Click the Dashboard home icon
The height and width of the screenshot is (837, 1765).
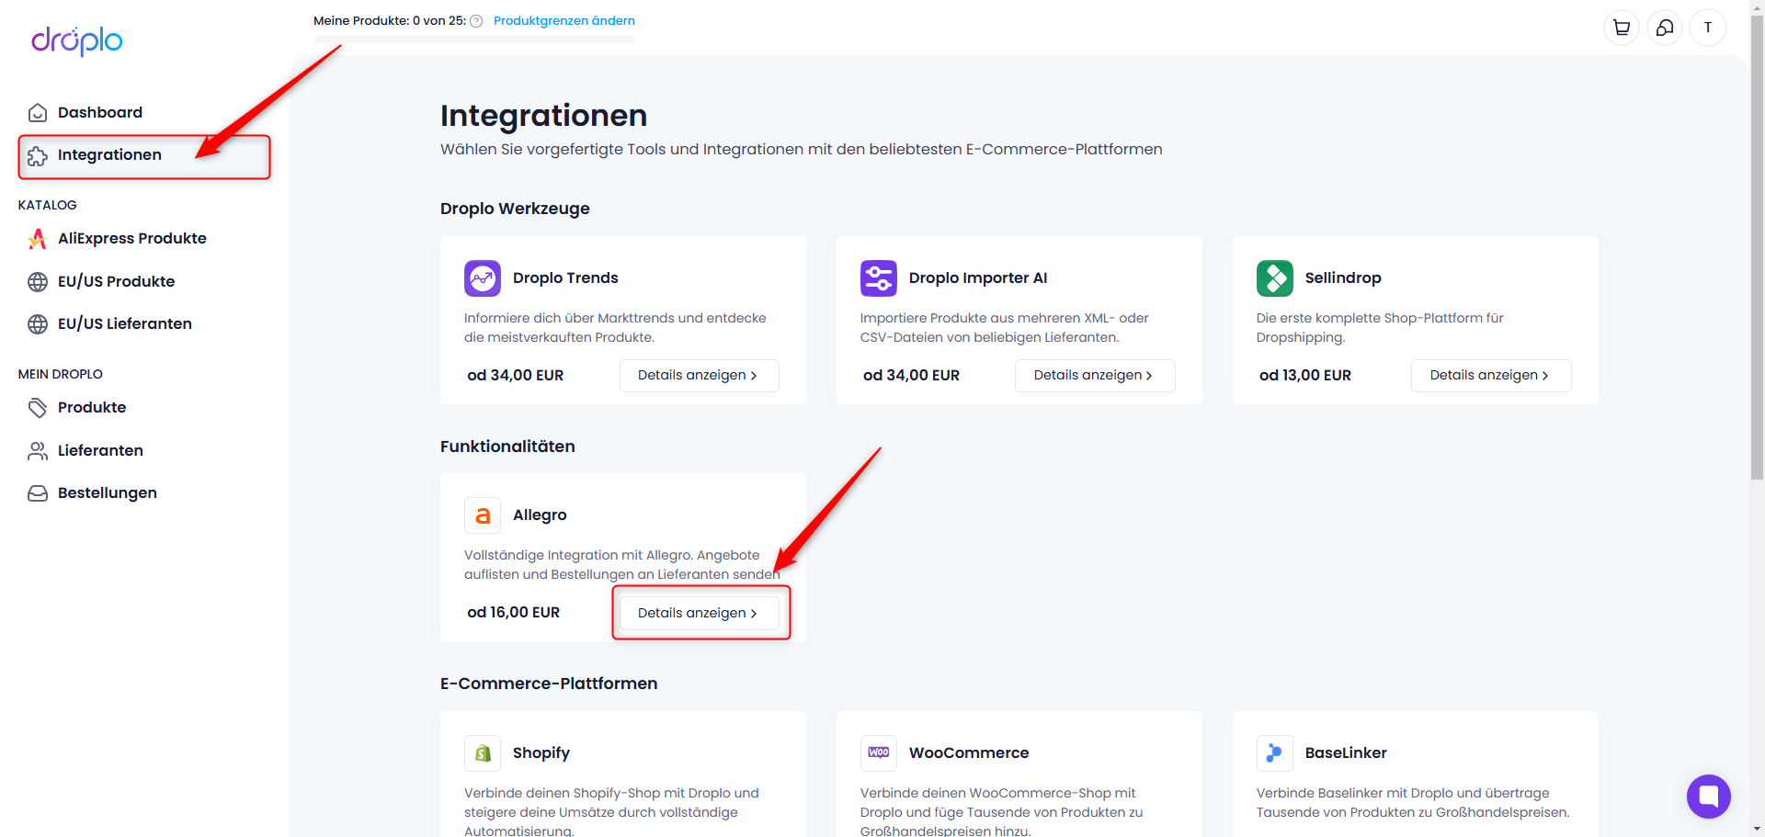(x=38, y=113)
